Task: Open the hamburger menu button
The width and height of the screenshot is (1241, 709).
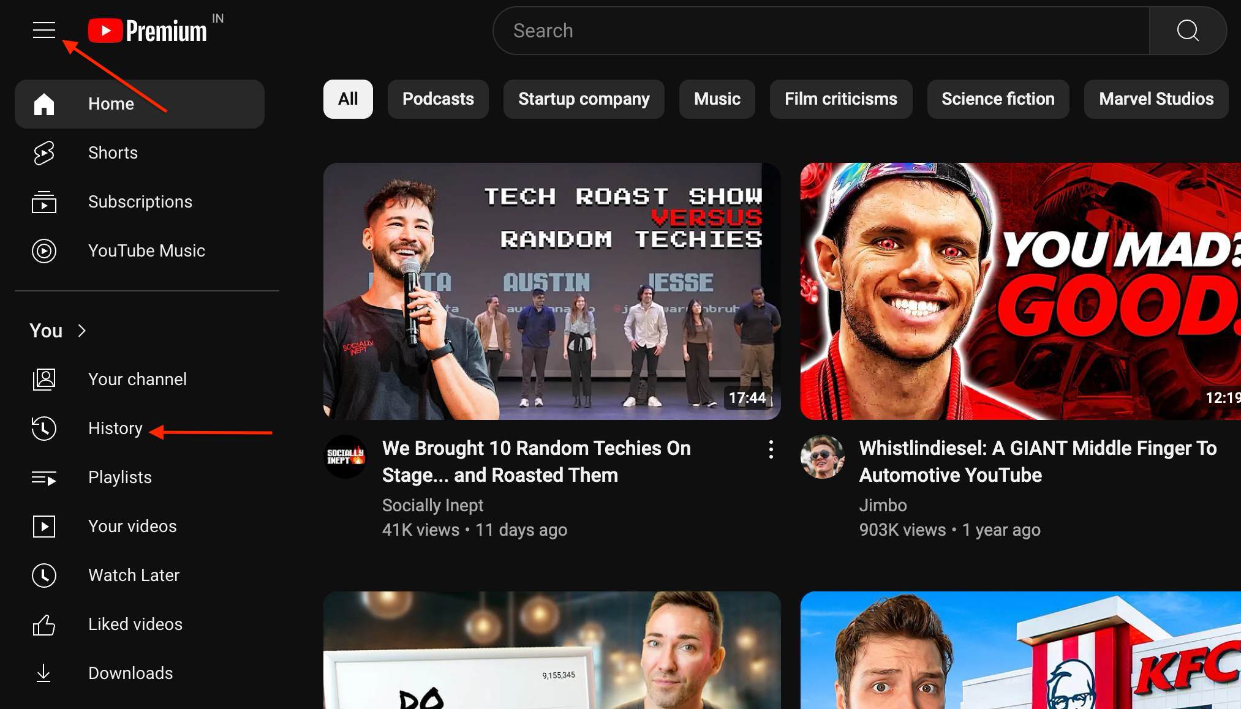Action: pos(44,30)
